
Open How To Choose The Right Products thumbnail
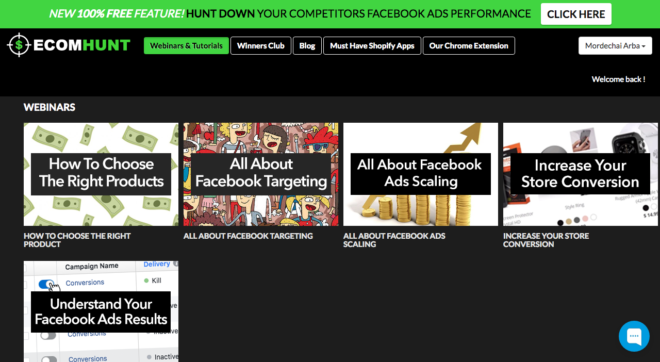101,174
